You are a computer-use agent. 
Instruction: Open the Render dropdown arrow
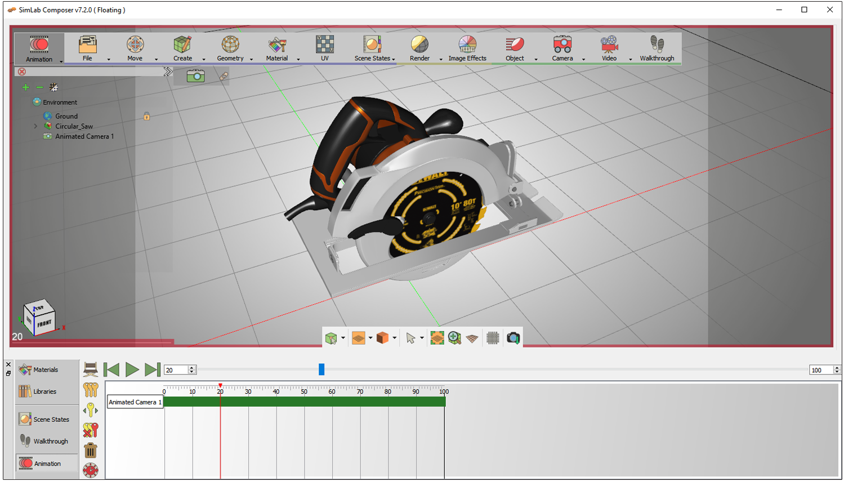tap(441, 59)
